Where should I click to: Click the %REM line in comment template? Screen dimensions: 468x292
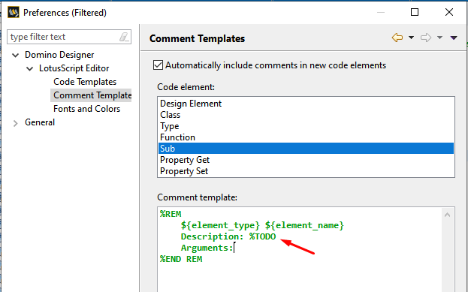coord(171,214)
